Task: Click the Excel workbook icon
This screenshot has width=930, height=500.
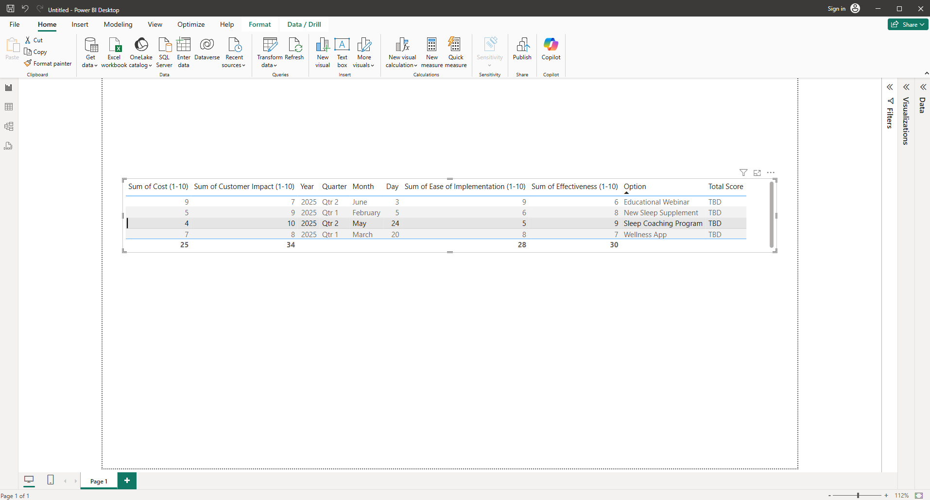Action: tap(115, 45)
